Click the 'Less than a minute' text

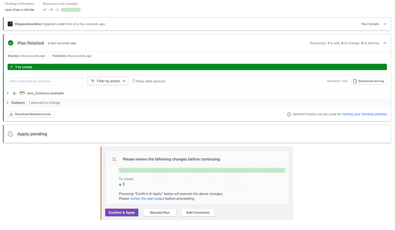point(19,10)
